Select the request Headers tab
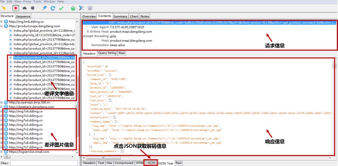Image resolution: width=338 pixels, height=166 pixels. point(89,53)
